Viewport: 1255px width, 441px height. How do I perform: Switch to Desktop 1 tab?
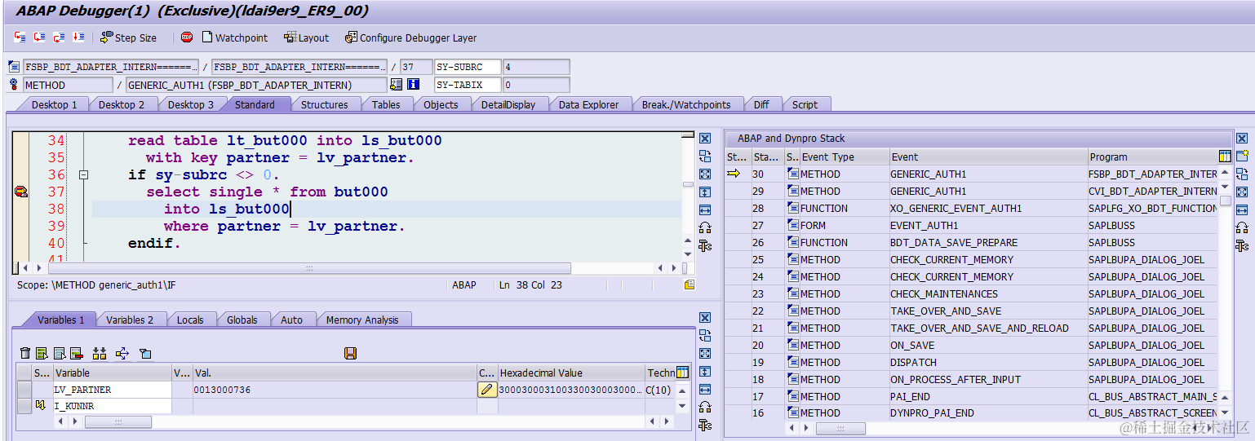[x=55, y=104]
